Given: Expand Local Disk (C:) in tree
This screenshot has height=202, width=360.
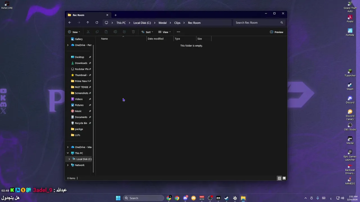Looking at the screenshot, I should [x=69, y=159].
